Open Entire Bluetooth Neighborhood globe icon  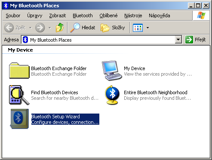[112, 95]
